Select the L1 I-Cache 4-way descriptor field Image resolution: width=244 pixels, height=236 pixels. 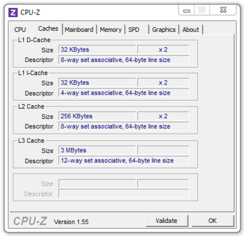click(x=124, y=93)
